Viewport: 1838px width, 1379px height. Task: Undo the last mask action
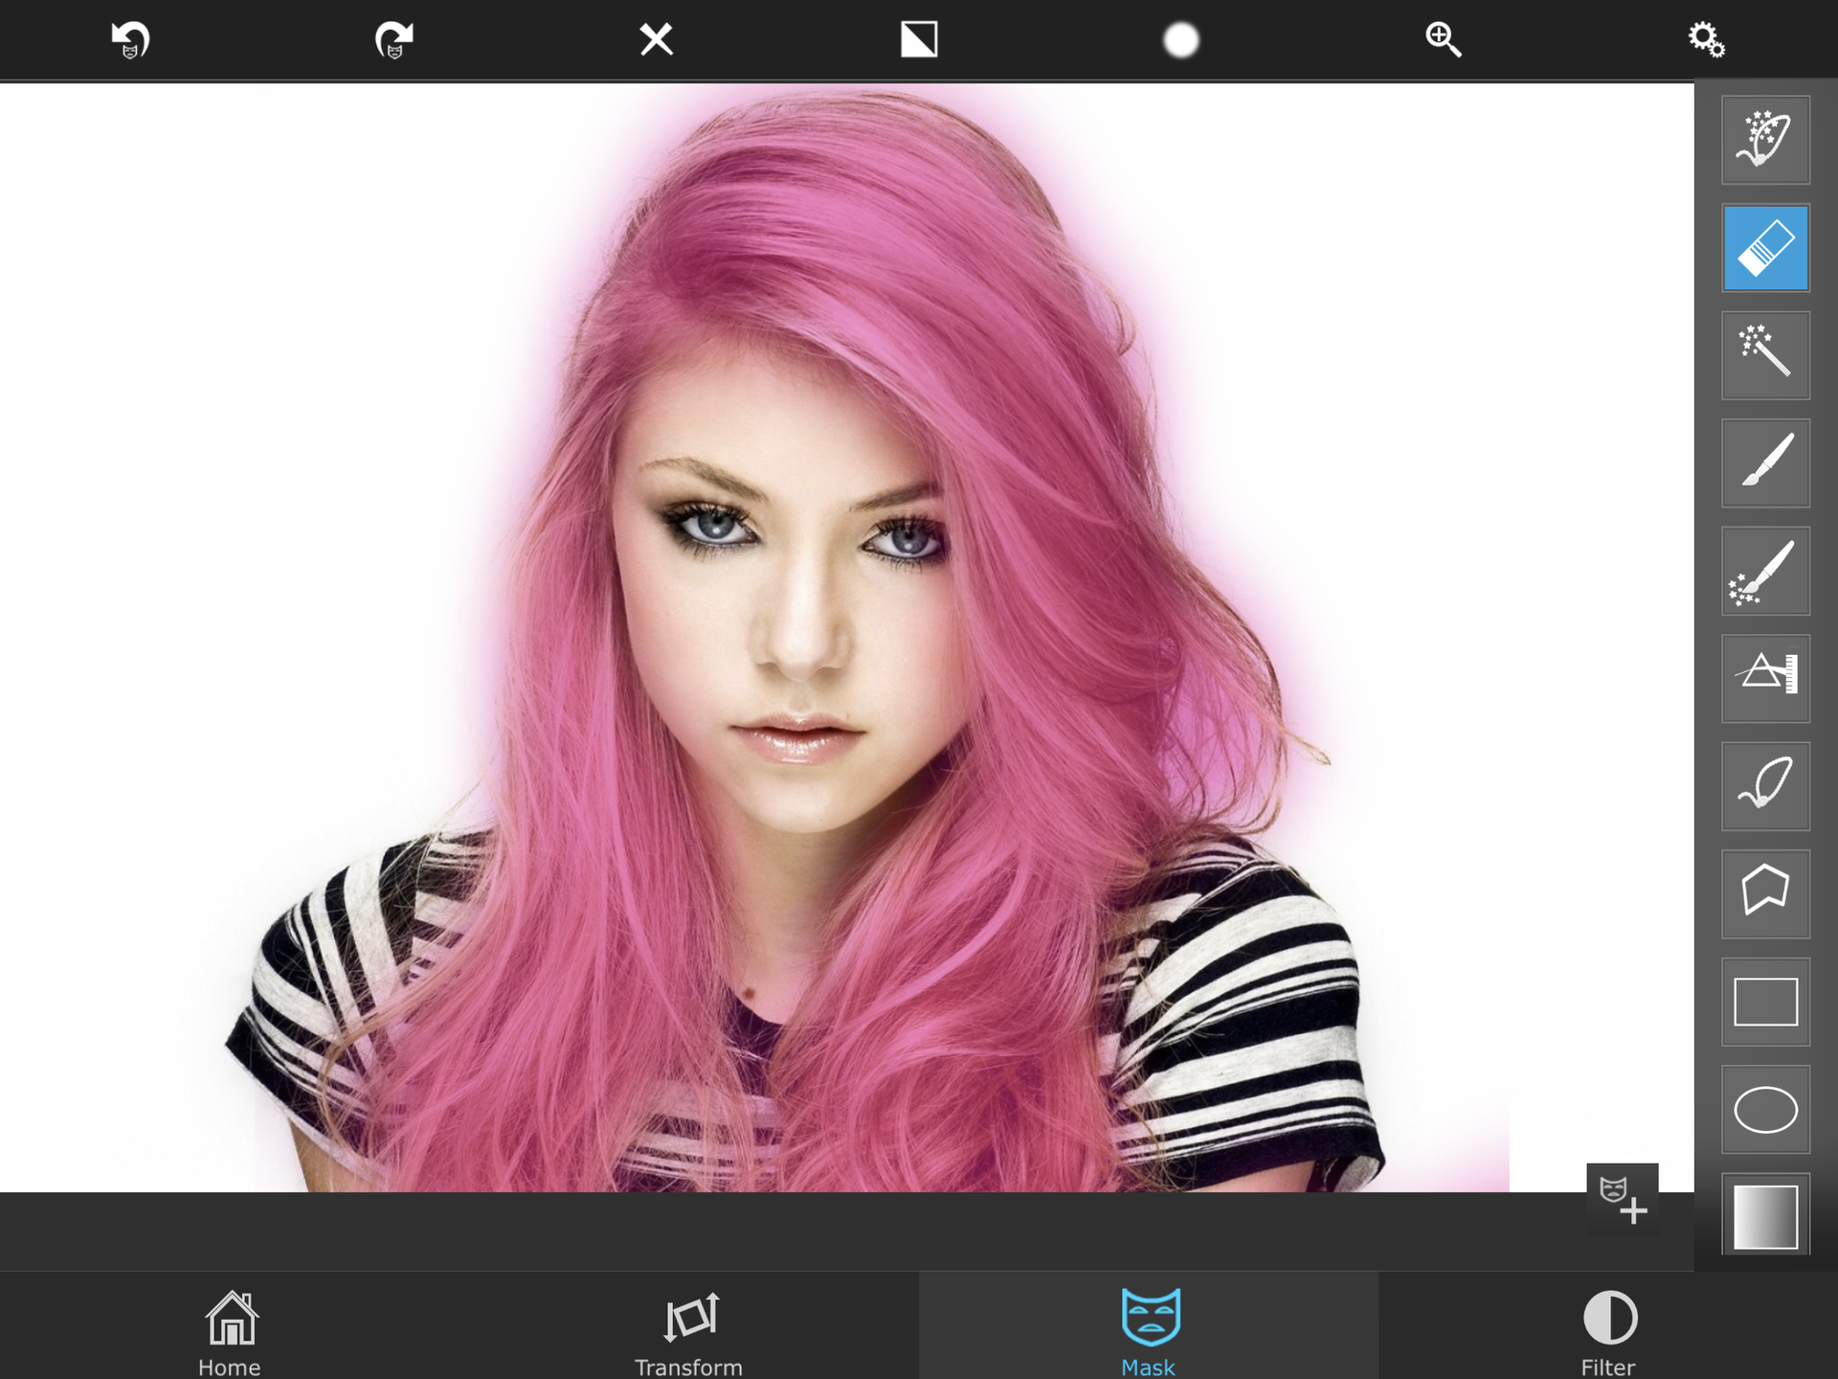point(131,40)
